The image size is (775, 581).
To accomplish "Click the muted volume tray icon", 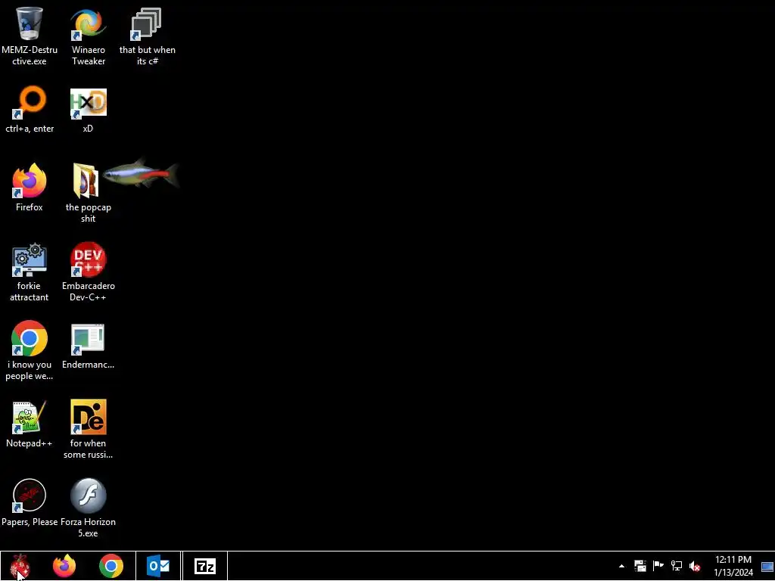I will [x=695, y=566].
